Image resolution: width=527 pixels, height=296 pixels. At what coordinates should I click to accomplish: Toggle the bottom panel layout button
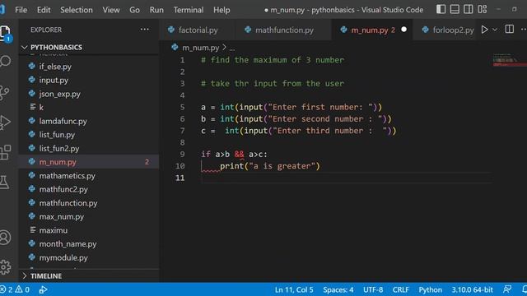point(455,9)
